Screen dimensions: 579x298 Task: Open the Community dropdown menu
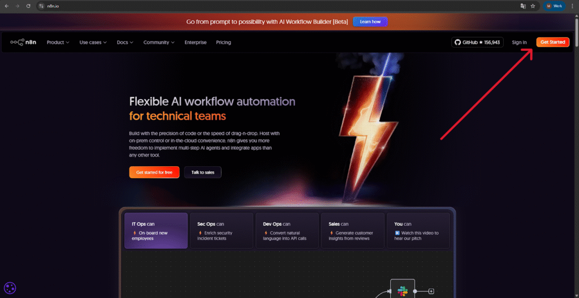(158, 42)
